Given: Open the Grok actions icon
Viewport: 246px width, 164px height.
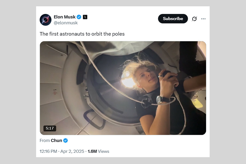Looking at the screenshot, I should point(194,19).
